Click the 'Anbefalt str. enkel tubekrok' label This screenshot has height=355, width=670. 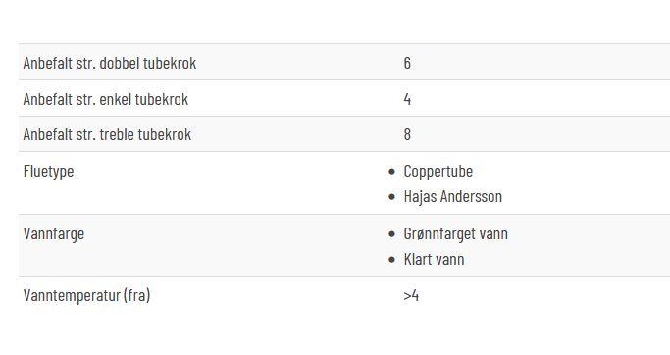coord(106,99)
